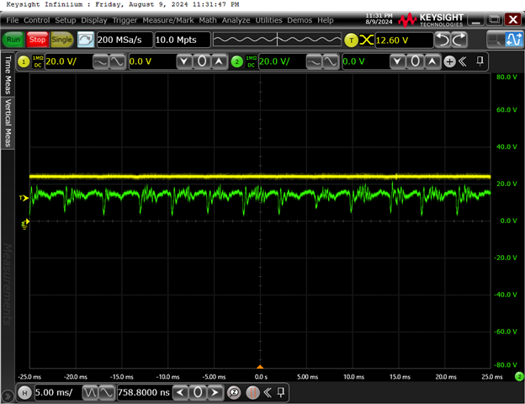This screenshot has width=525, height=404.
Task: Open the Math menu
Action: [208, 20]
